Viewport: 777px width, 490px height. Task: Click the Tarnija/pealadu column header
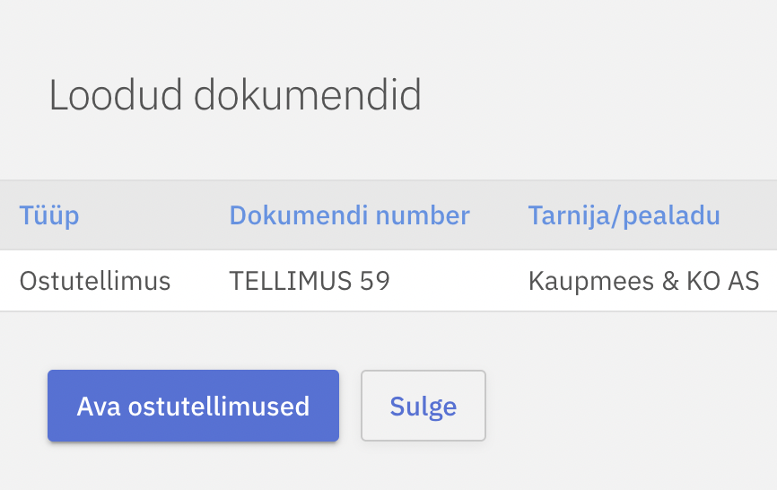point(624,215)
